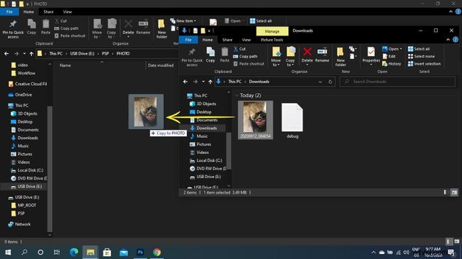Select the debug file in Downloads
This screenshot has width=462, height=259.
pos(292,121)
